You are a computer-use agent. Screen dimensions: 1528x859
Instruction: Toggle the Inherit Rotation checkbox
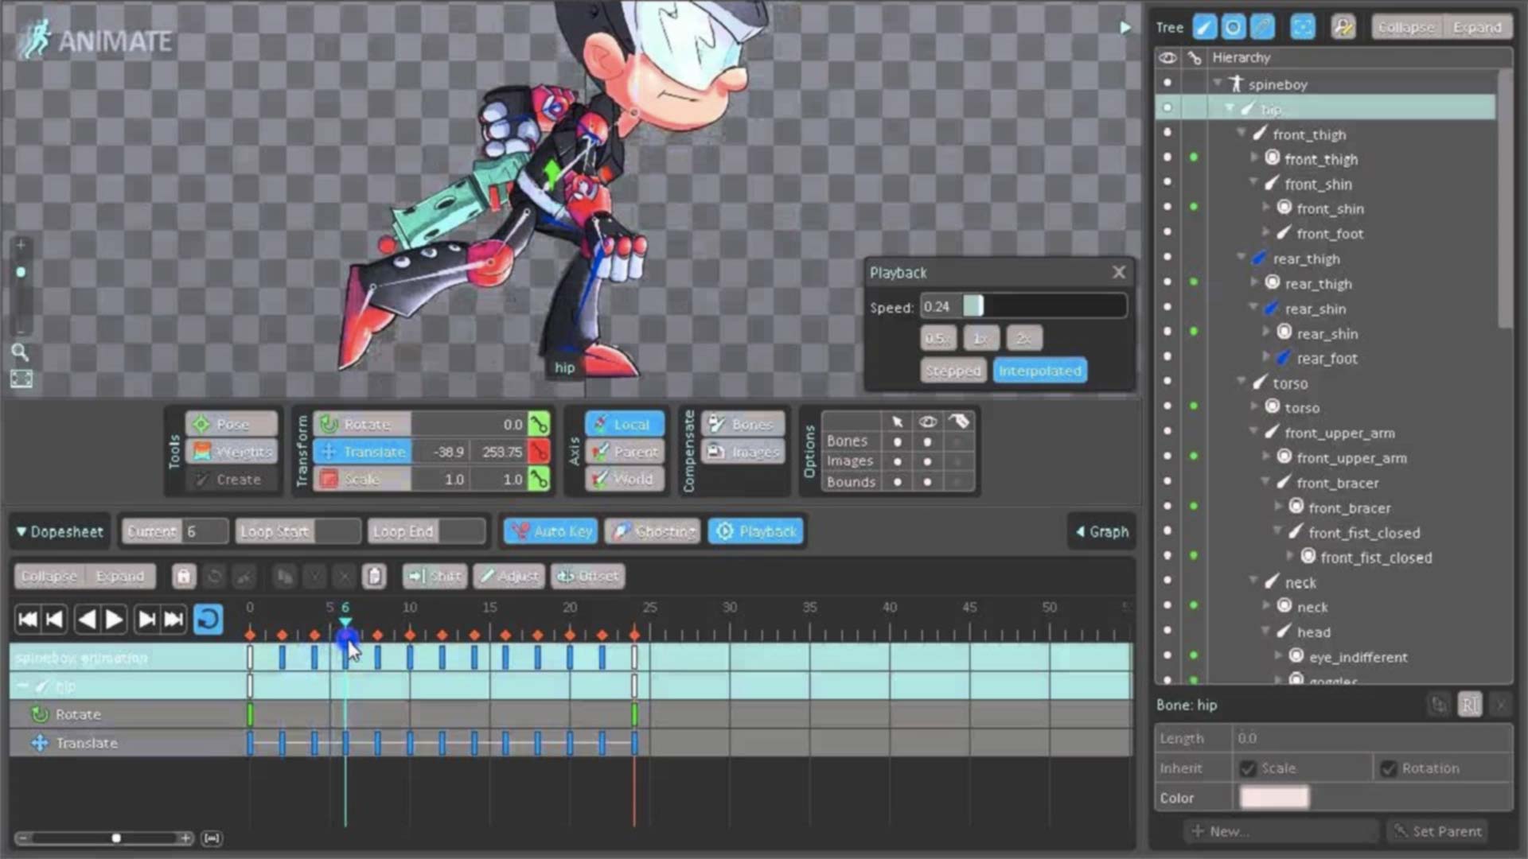[x=1389, y=768]
